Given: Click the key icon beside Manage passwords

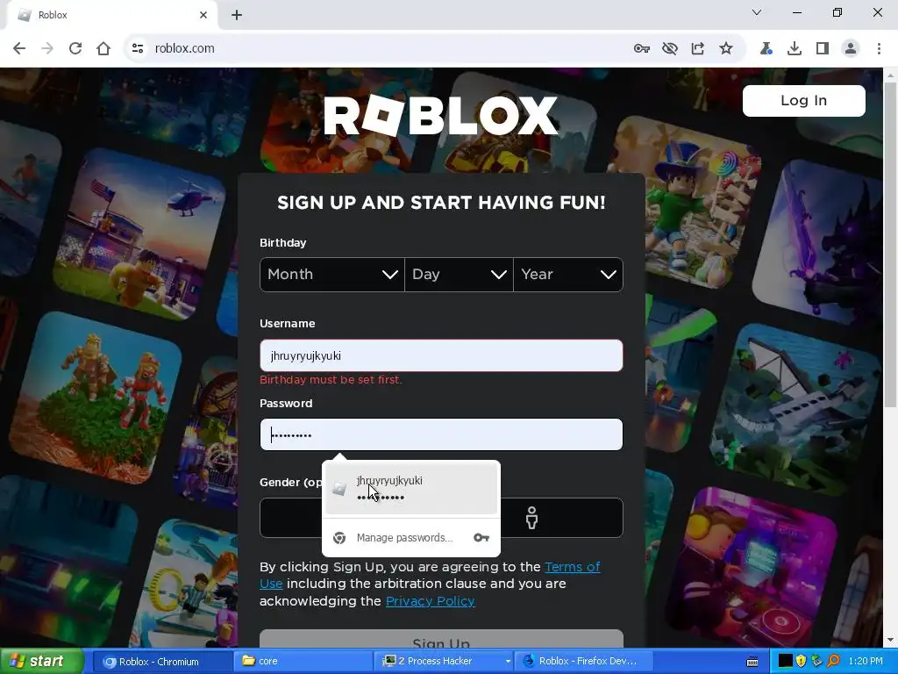Looking at the screenshot, I should tap(481, 538).
